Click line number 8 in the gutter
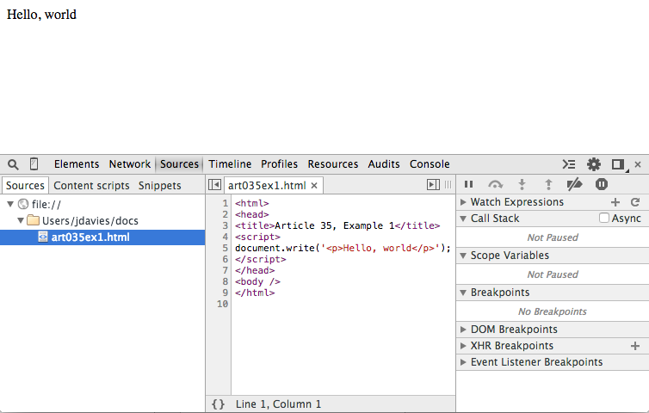Viewport: 649px width, 413px height. 225,281
